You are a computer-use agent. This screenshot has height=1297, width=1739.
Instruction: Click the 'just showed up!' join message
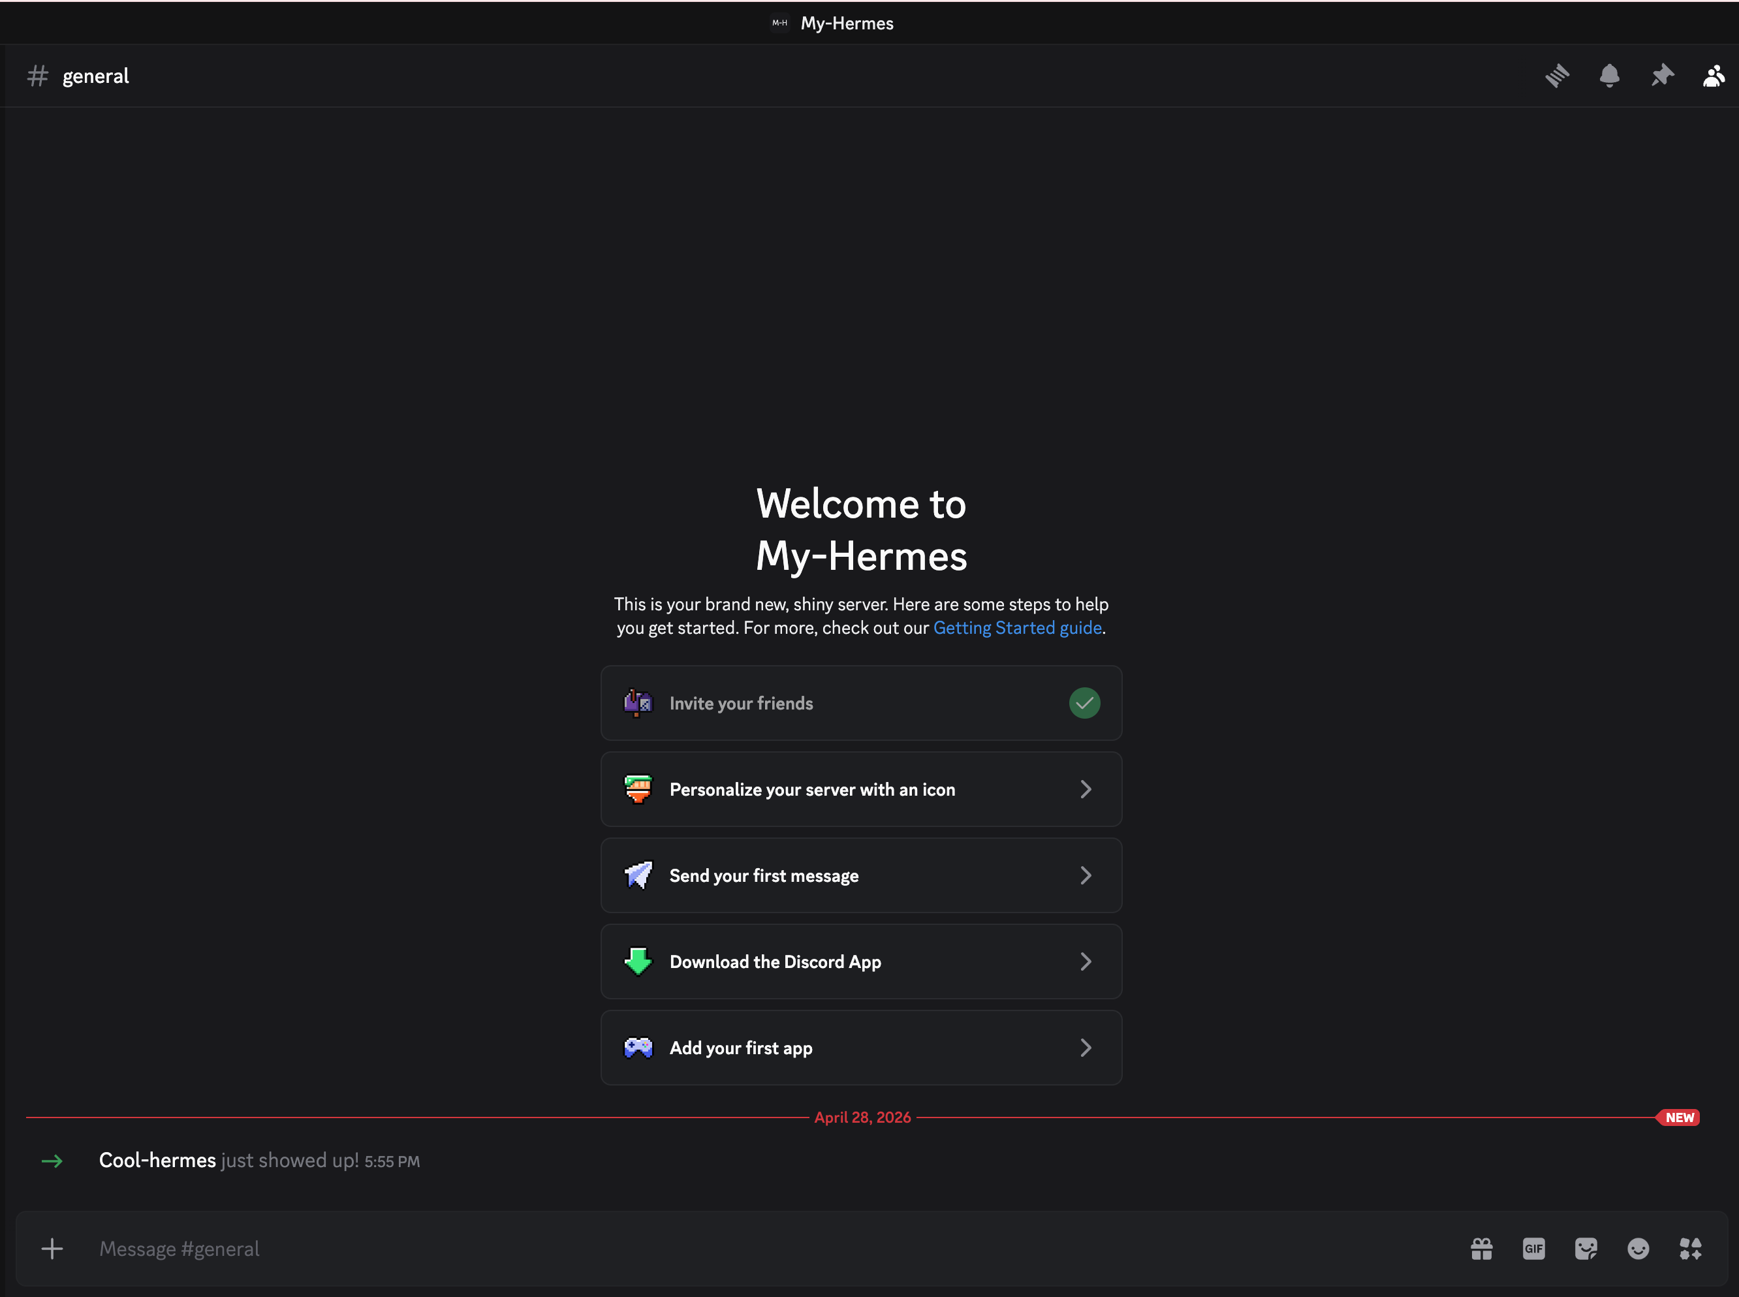point(290,1161)
